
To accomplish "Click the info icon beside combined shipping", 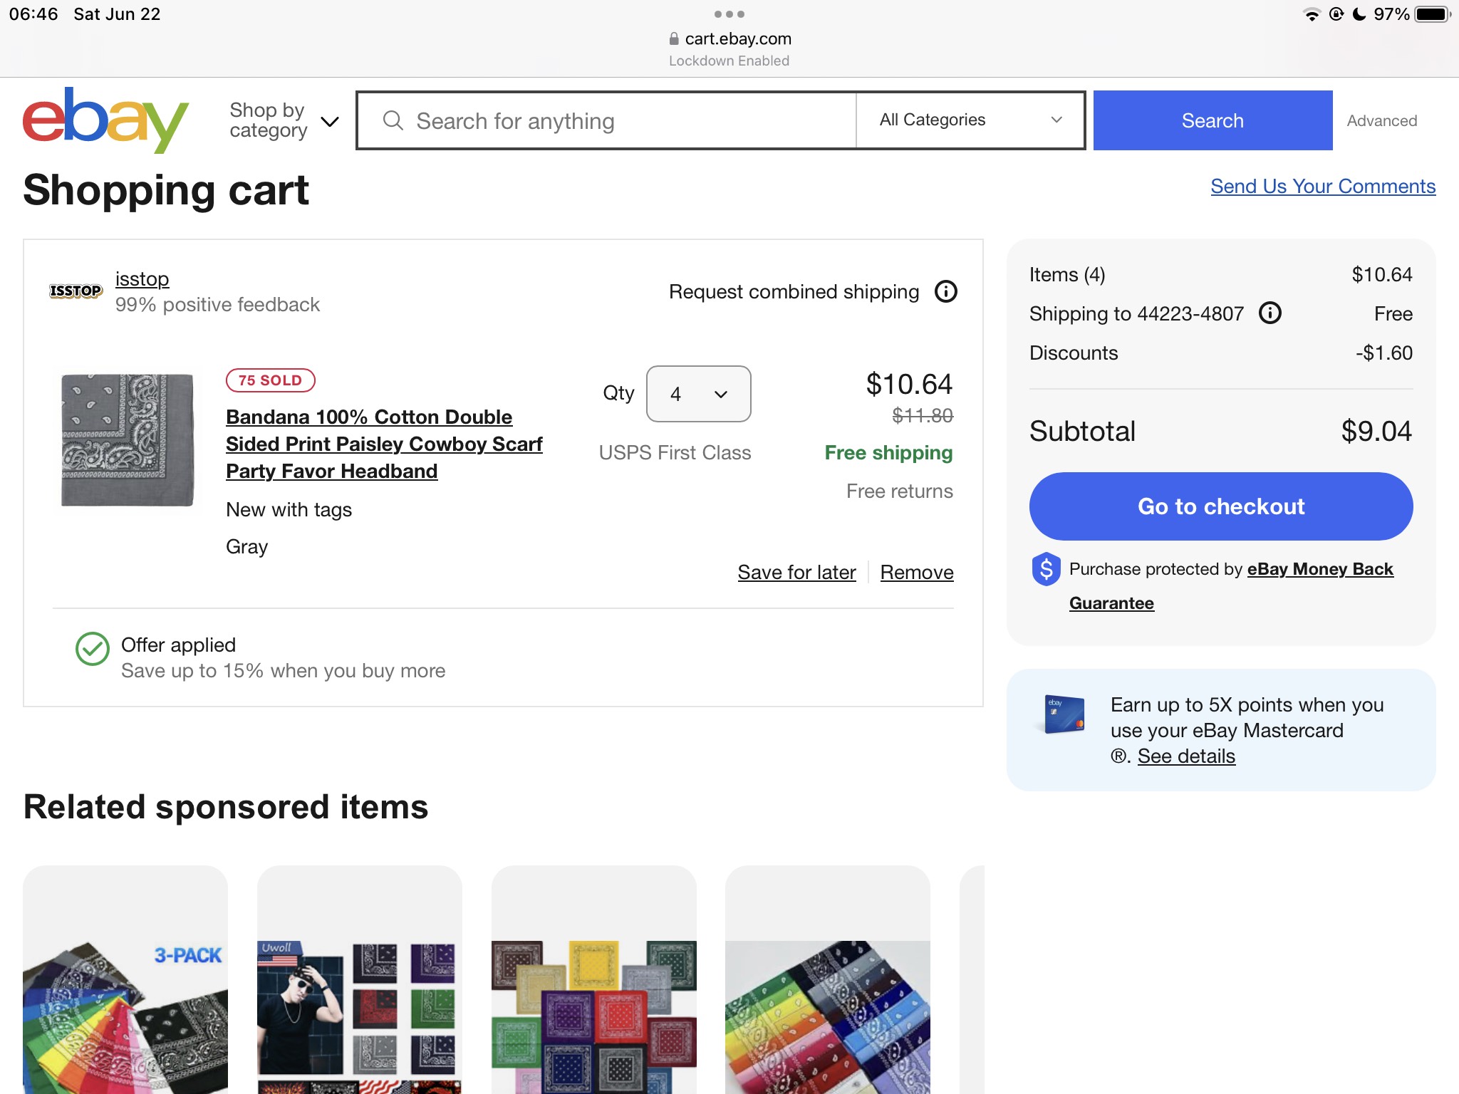I will [945, 291].
